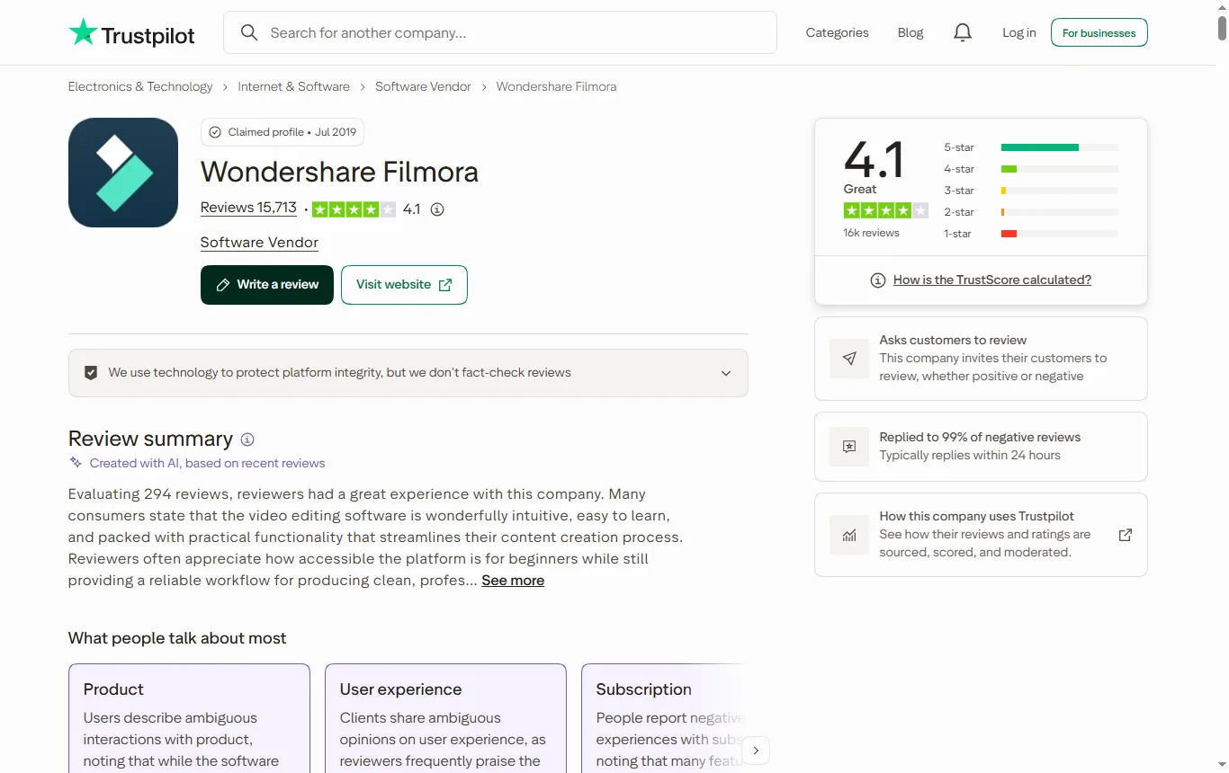Viewport: 1229px width, 773px height.
Task: Filter by the 4-star rating row
Action: tap(1031, 169)
